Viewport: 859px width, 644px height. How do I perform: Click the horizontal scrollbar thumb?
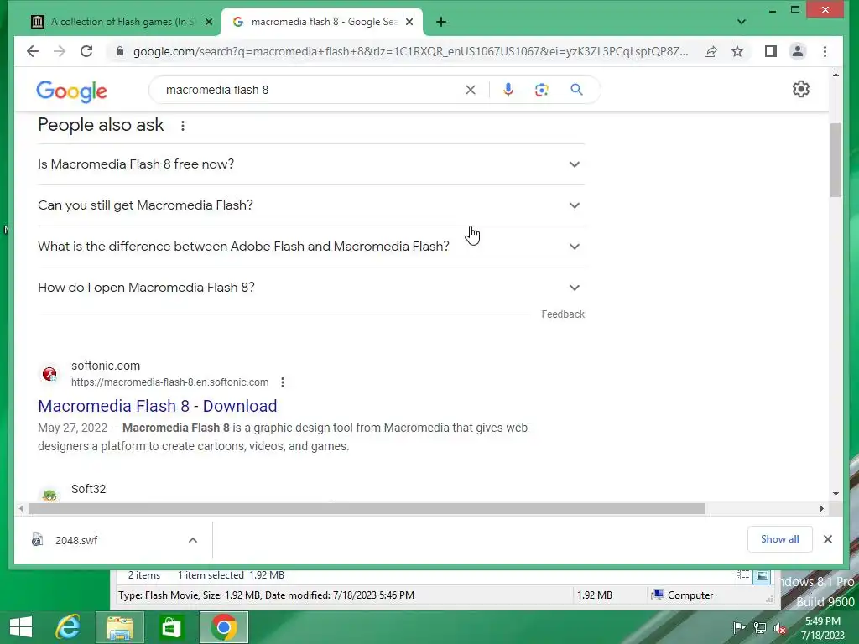(x=367, y=509)
